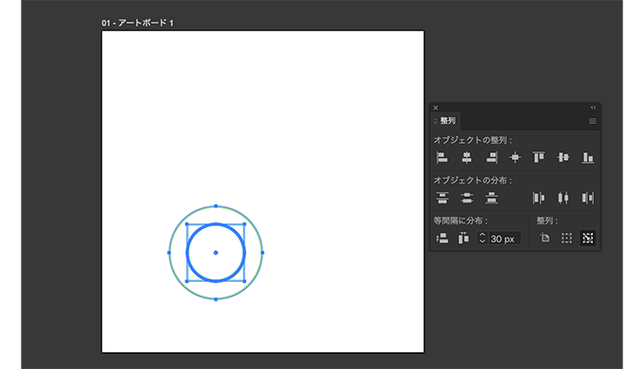Click inner bounding box top-right handle
644x369 pixels.
pyautogui.click(x=244, y=224)
